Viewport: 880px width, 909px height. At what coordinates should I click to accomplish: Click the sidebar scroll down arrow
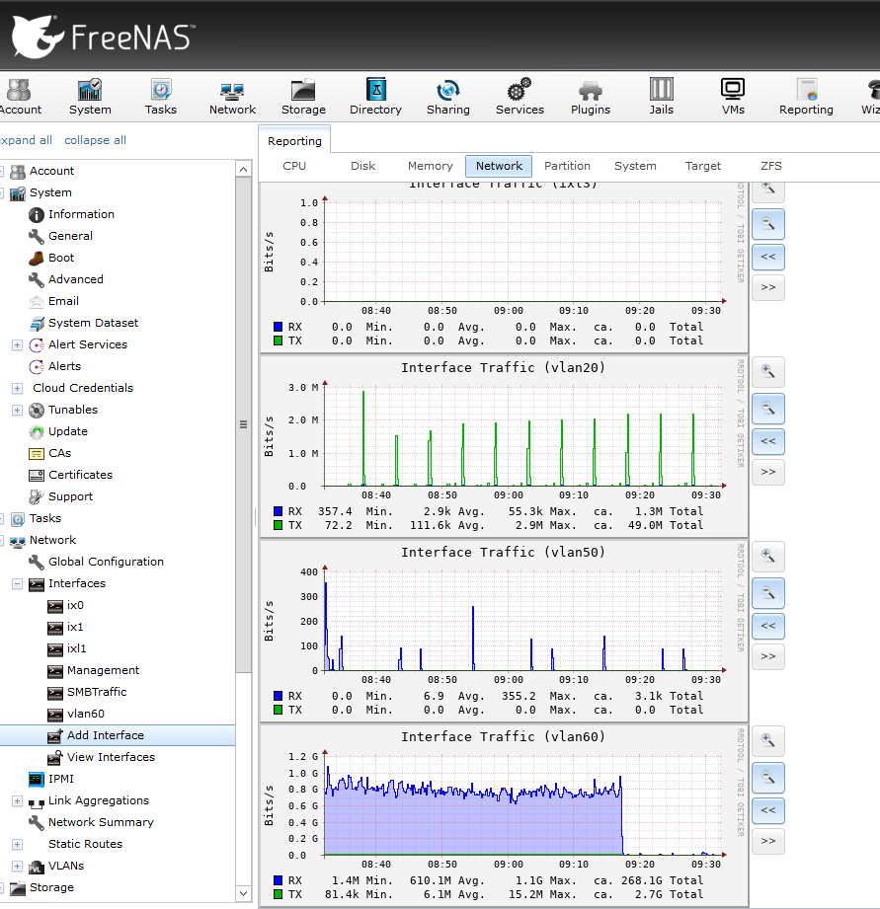pyautogui.click(x=244, y=894)
